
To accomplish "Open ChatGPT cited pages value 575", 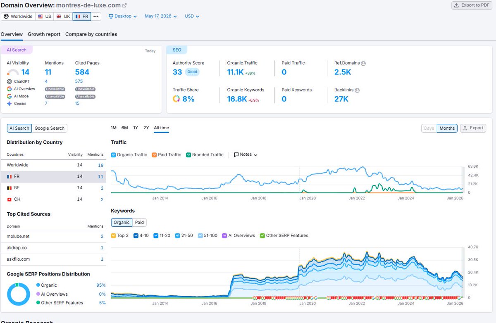I will pos(79,81).
